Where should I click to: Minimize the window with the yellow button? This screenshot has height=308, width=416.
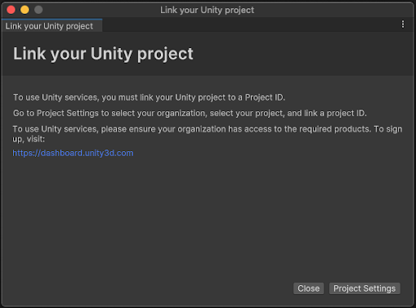[x=24, y=10]
